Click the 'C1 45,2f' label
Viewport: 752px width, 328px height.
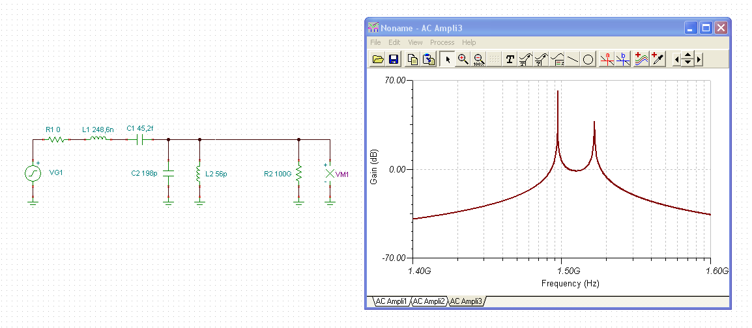coord(139,128)
